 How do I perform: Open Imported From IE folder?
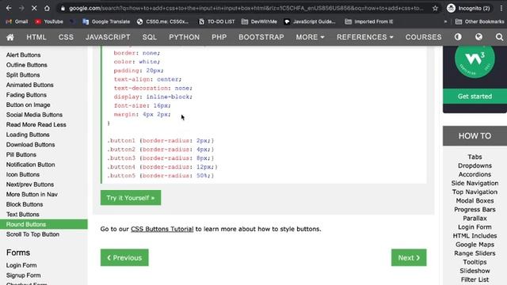[x=369, y=21]
